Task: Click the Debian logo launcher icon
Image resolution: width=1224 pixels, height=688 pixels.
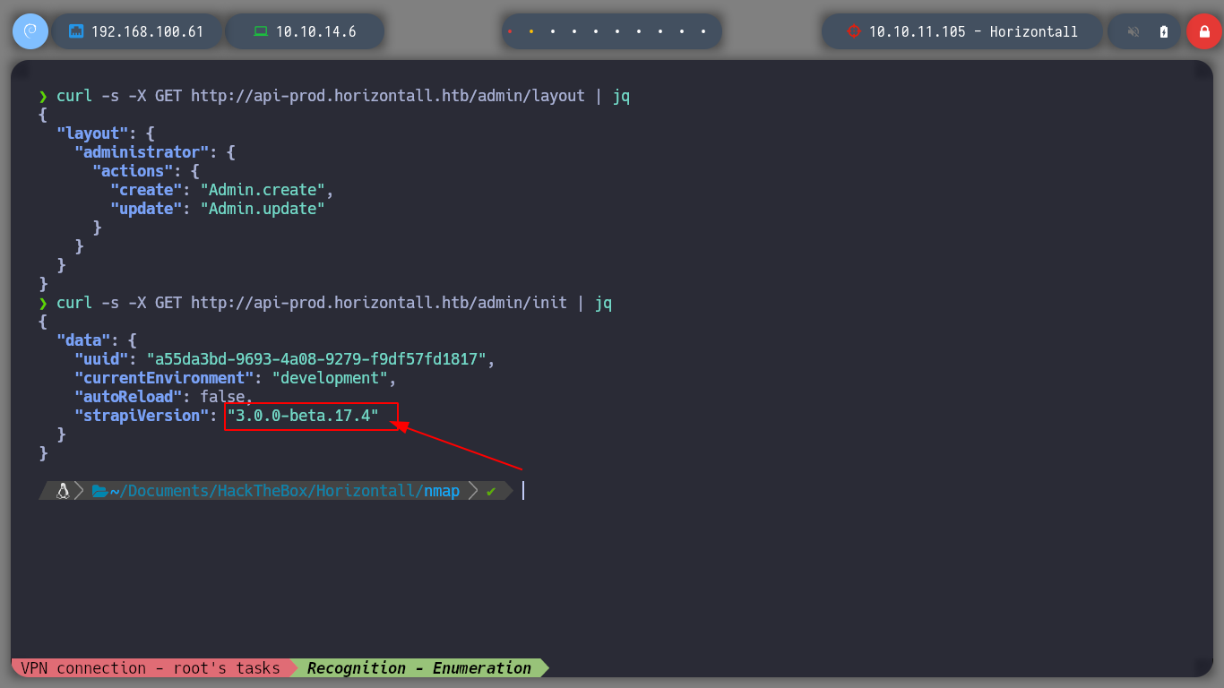Action: click(30, 31)
